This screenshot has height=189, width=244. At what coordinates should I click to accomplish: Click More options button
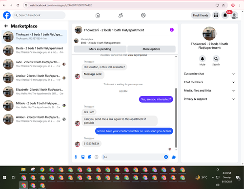pos(151,49)
